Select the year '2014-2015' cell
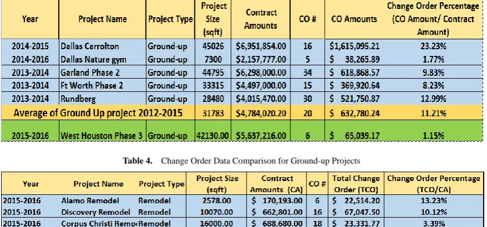487x227 pixels. (x=30, y=47)
